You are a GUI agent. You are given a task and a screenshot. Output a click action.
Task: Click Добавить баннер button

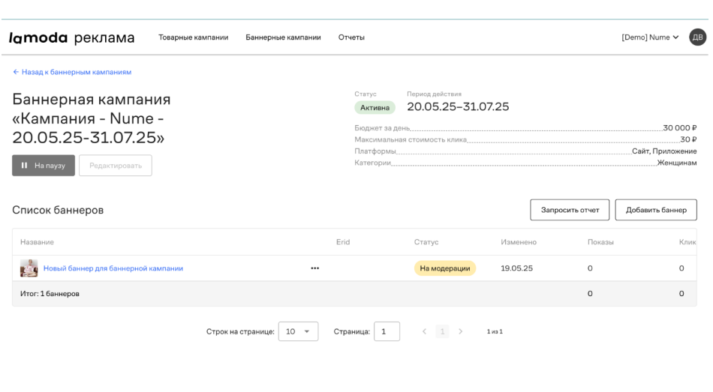click(656, 210)
